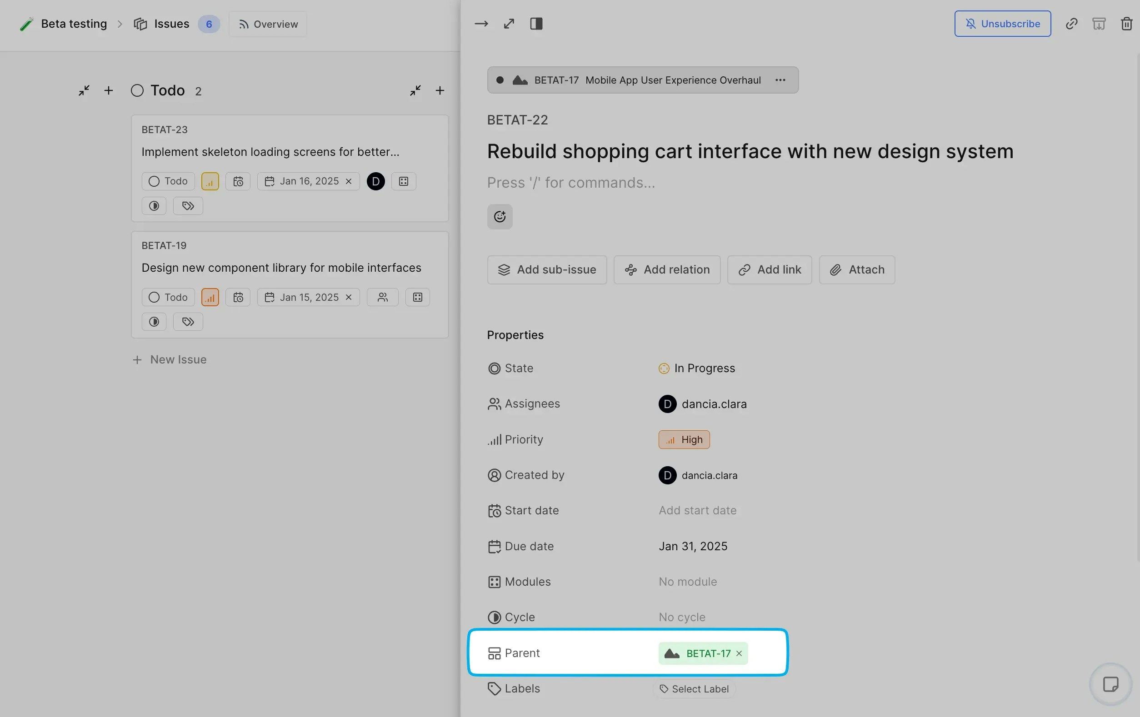This screenshot has width=1140, height=717.
Task: Collapse the Todo column
Action: (x=84, y=90)
